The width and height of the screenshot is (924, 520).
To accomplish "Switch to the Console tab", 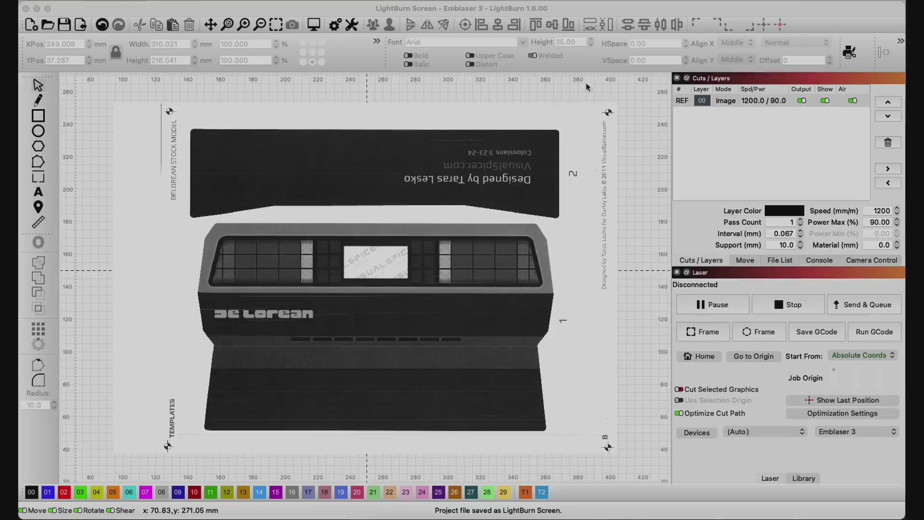I will point(819,260).
